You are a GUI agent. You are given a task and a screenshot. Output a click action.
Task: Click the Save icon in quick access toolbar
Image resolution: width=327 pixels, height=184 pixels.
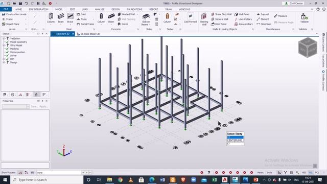coord(20,4)
